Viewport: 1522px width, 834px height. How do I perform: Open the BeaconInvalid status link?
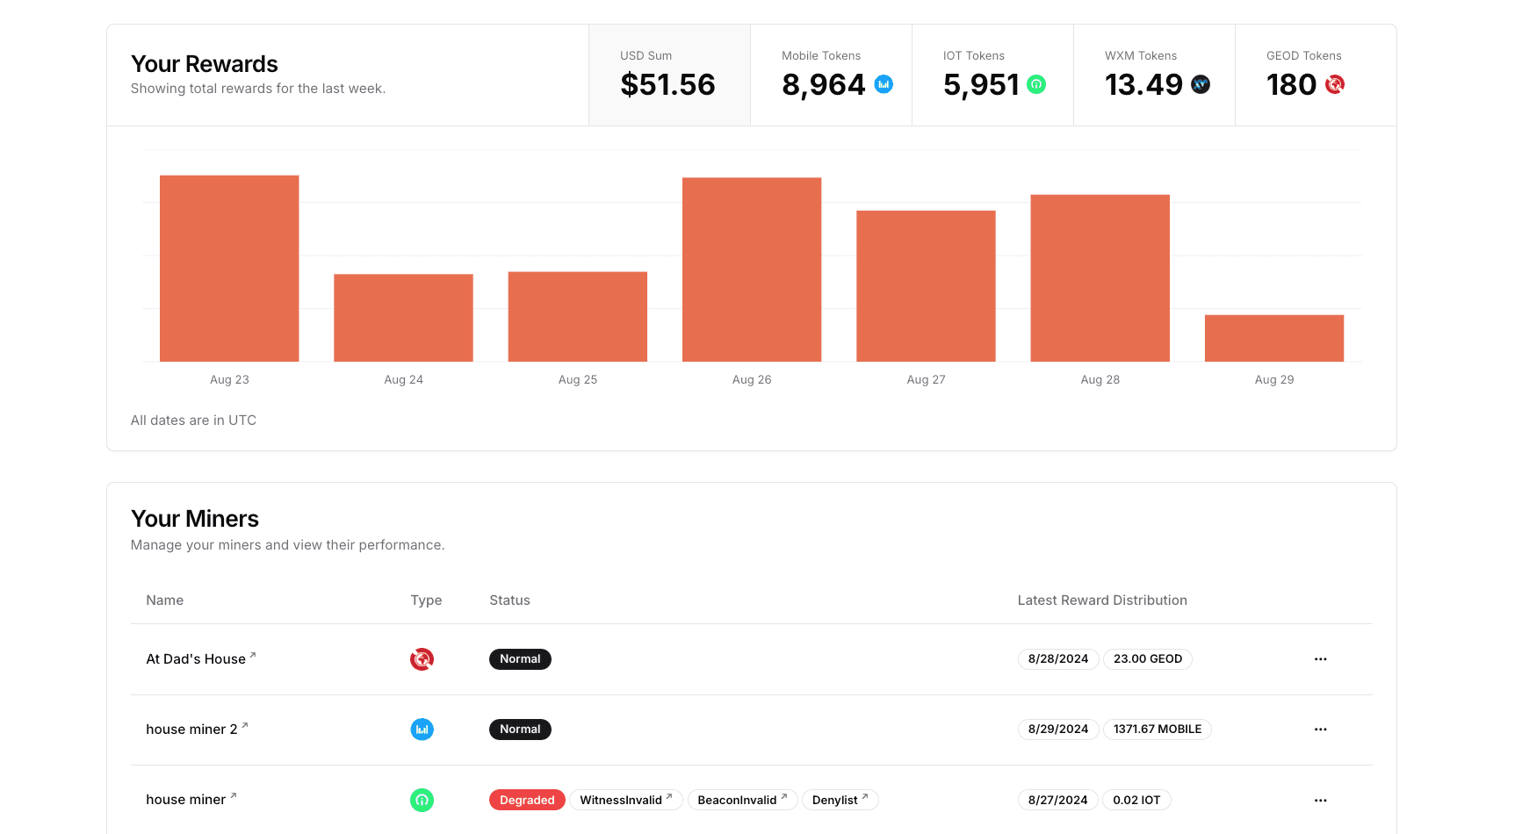pyautogui.click(x=742, y=800)
